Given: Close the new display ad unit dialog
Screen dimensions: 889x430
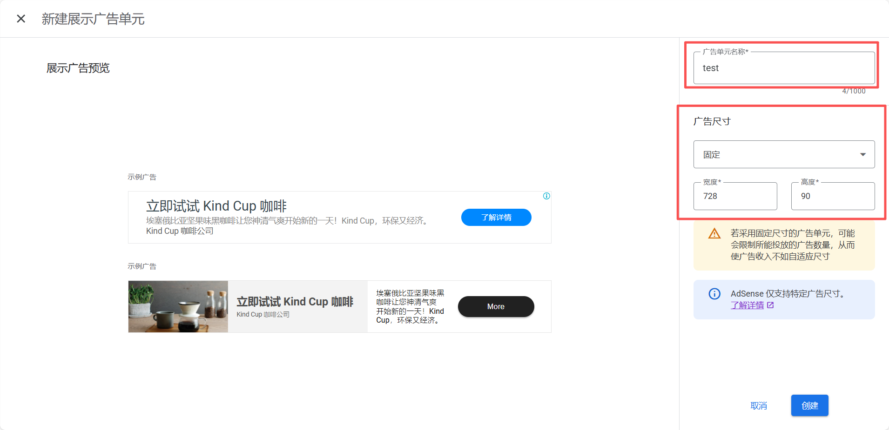Looking at the screenshot, I should coord(21,19).
